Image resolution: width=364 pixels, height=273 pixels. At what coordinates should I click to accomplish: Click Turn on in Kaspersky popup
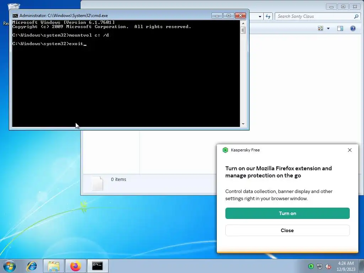point(287,213)
